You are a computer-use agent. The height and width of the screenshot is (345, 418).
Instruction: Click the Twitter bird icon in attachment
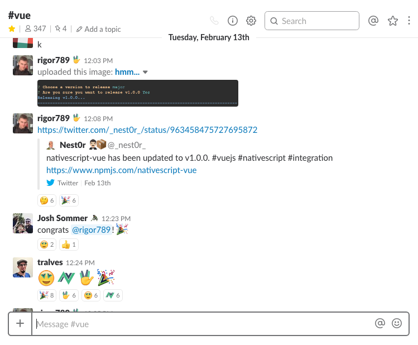(x=50, y=183)
